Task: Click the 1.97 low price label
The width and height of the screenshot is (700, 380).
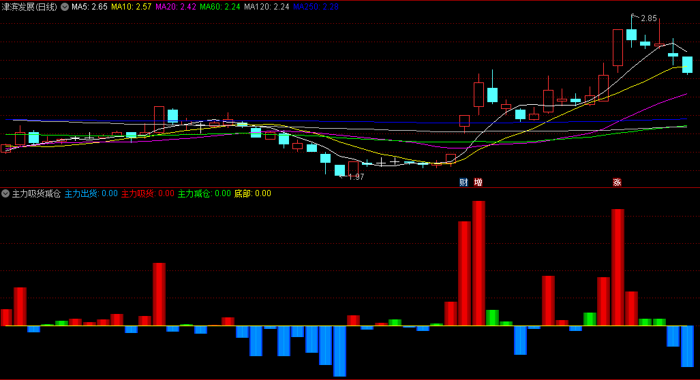Action: (x=356, y=177)
